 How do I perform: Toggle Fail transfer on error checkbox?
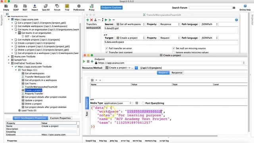tap(106, 48)
